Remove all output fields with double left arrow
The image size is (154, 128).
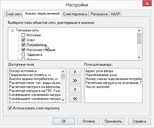point(75,99)
